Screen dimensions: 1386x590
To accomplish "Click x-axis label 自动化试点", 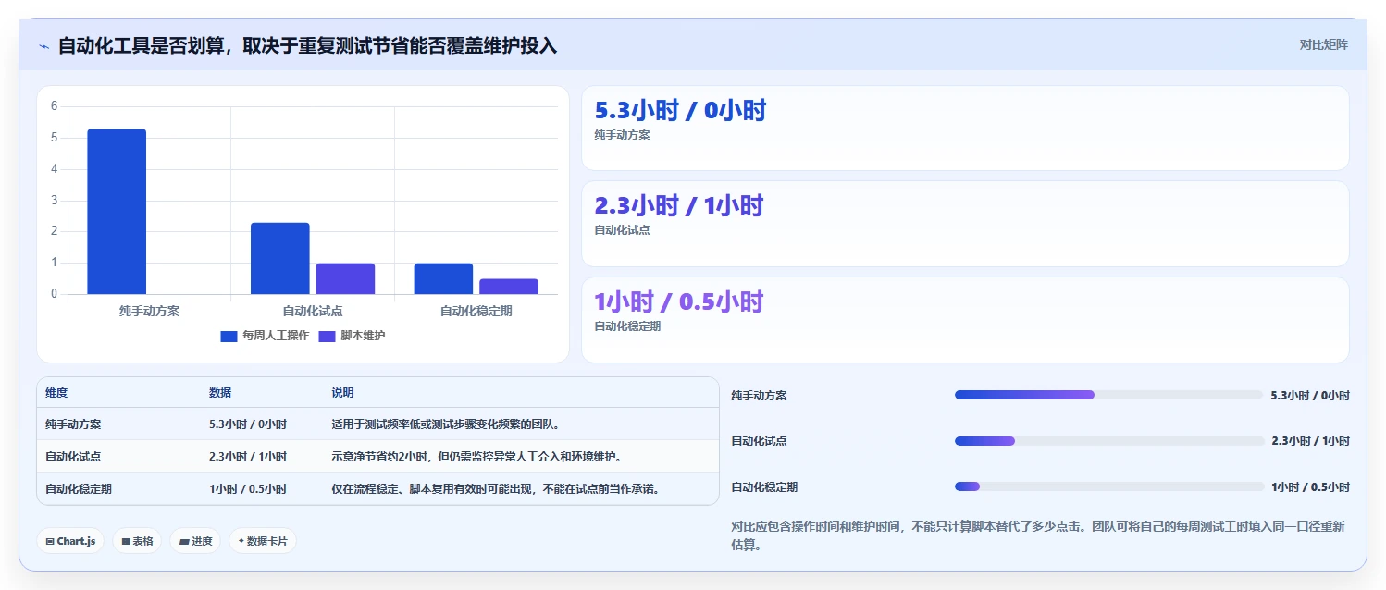I will click(x=313, y=312).
